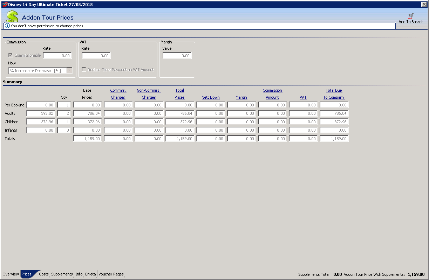This screenshot has width=429, height=280.
Task: Open the Info tab
Action: coord(79,274)
